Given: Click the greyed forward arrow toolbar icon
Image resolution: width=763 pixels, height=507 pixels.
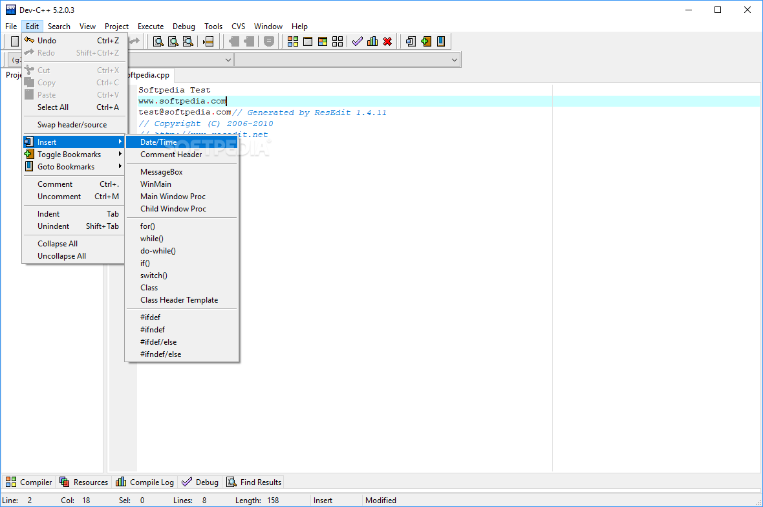Looking at the screenshot, I should (249, 41).
